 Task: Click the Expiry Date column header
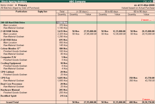click(43, 12)
